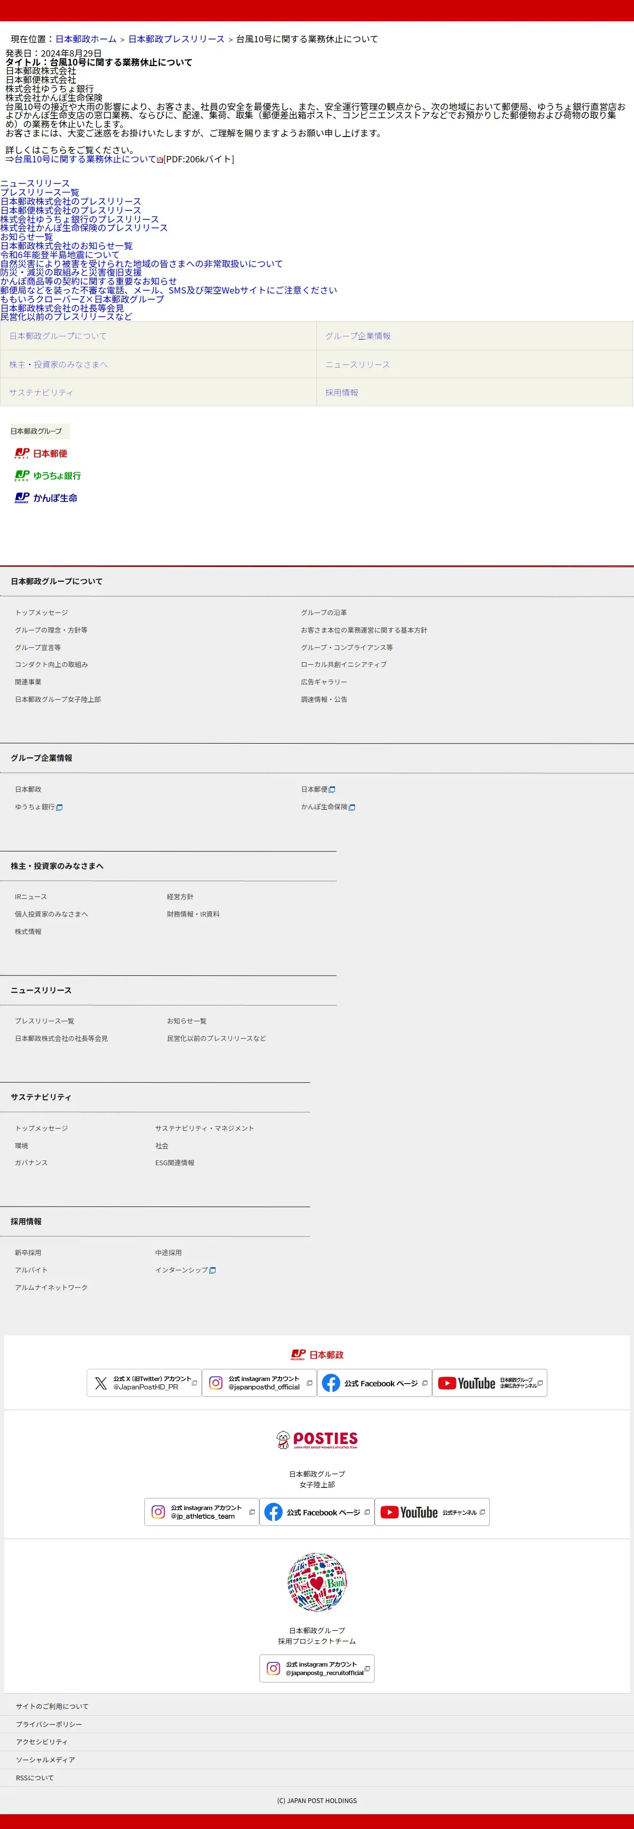Open ガバナンス footer link
This screenshot has height=1829, width=634.
click(31, 1162)
